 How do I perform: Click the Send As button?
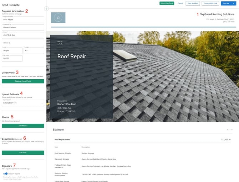tap(225, 3)
